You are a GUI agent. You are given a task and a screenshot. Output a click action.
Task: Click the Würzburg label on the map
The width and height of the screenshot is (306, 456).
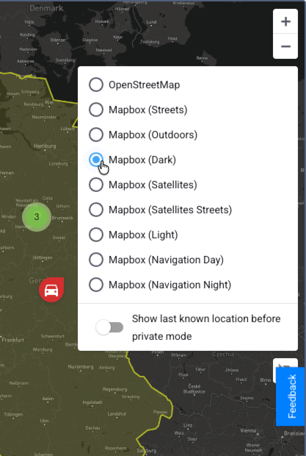[43, 349]
